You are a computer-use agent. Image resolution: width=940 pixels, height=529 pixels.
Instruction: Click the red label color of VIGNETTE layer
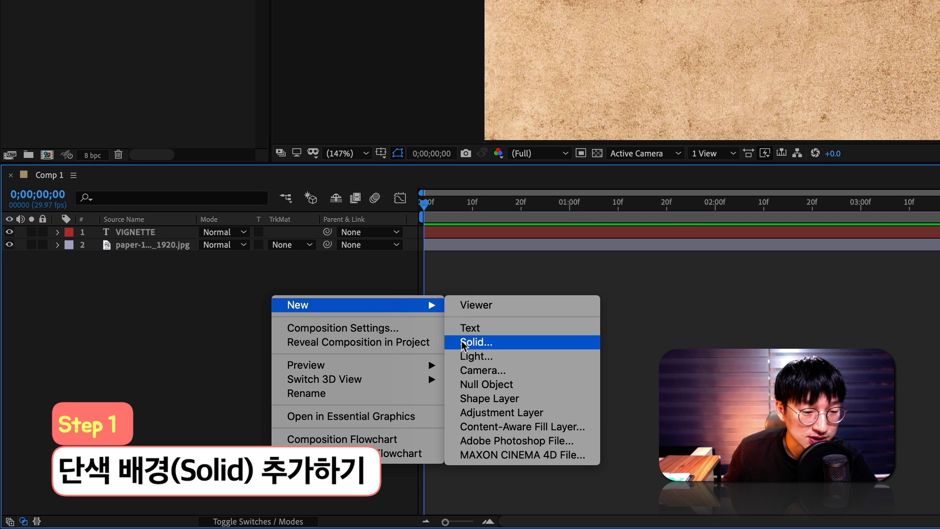[x=69, y=232]
